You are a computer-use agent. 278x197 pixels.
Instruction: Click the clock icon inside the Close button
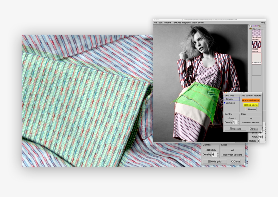click(251, 129)
